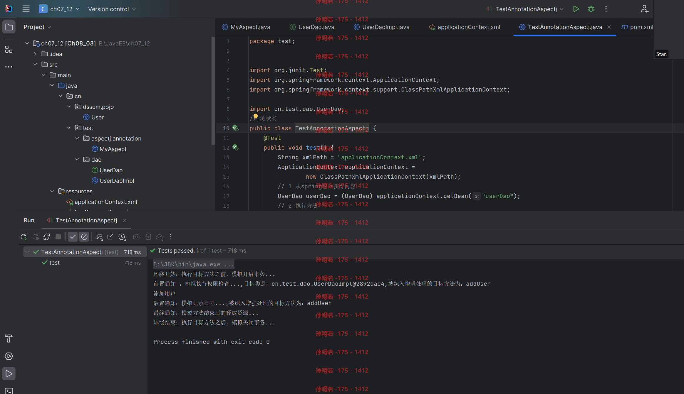The width and height of the screenshot is (684, 394).
Task: Collapse the aspectj.annotation package
Action: 77,138
